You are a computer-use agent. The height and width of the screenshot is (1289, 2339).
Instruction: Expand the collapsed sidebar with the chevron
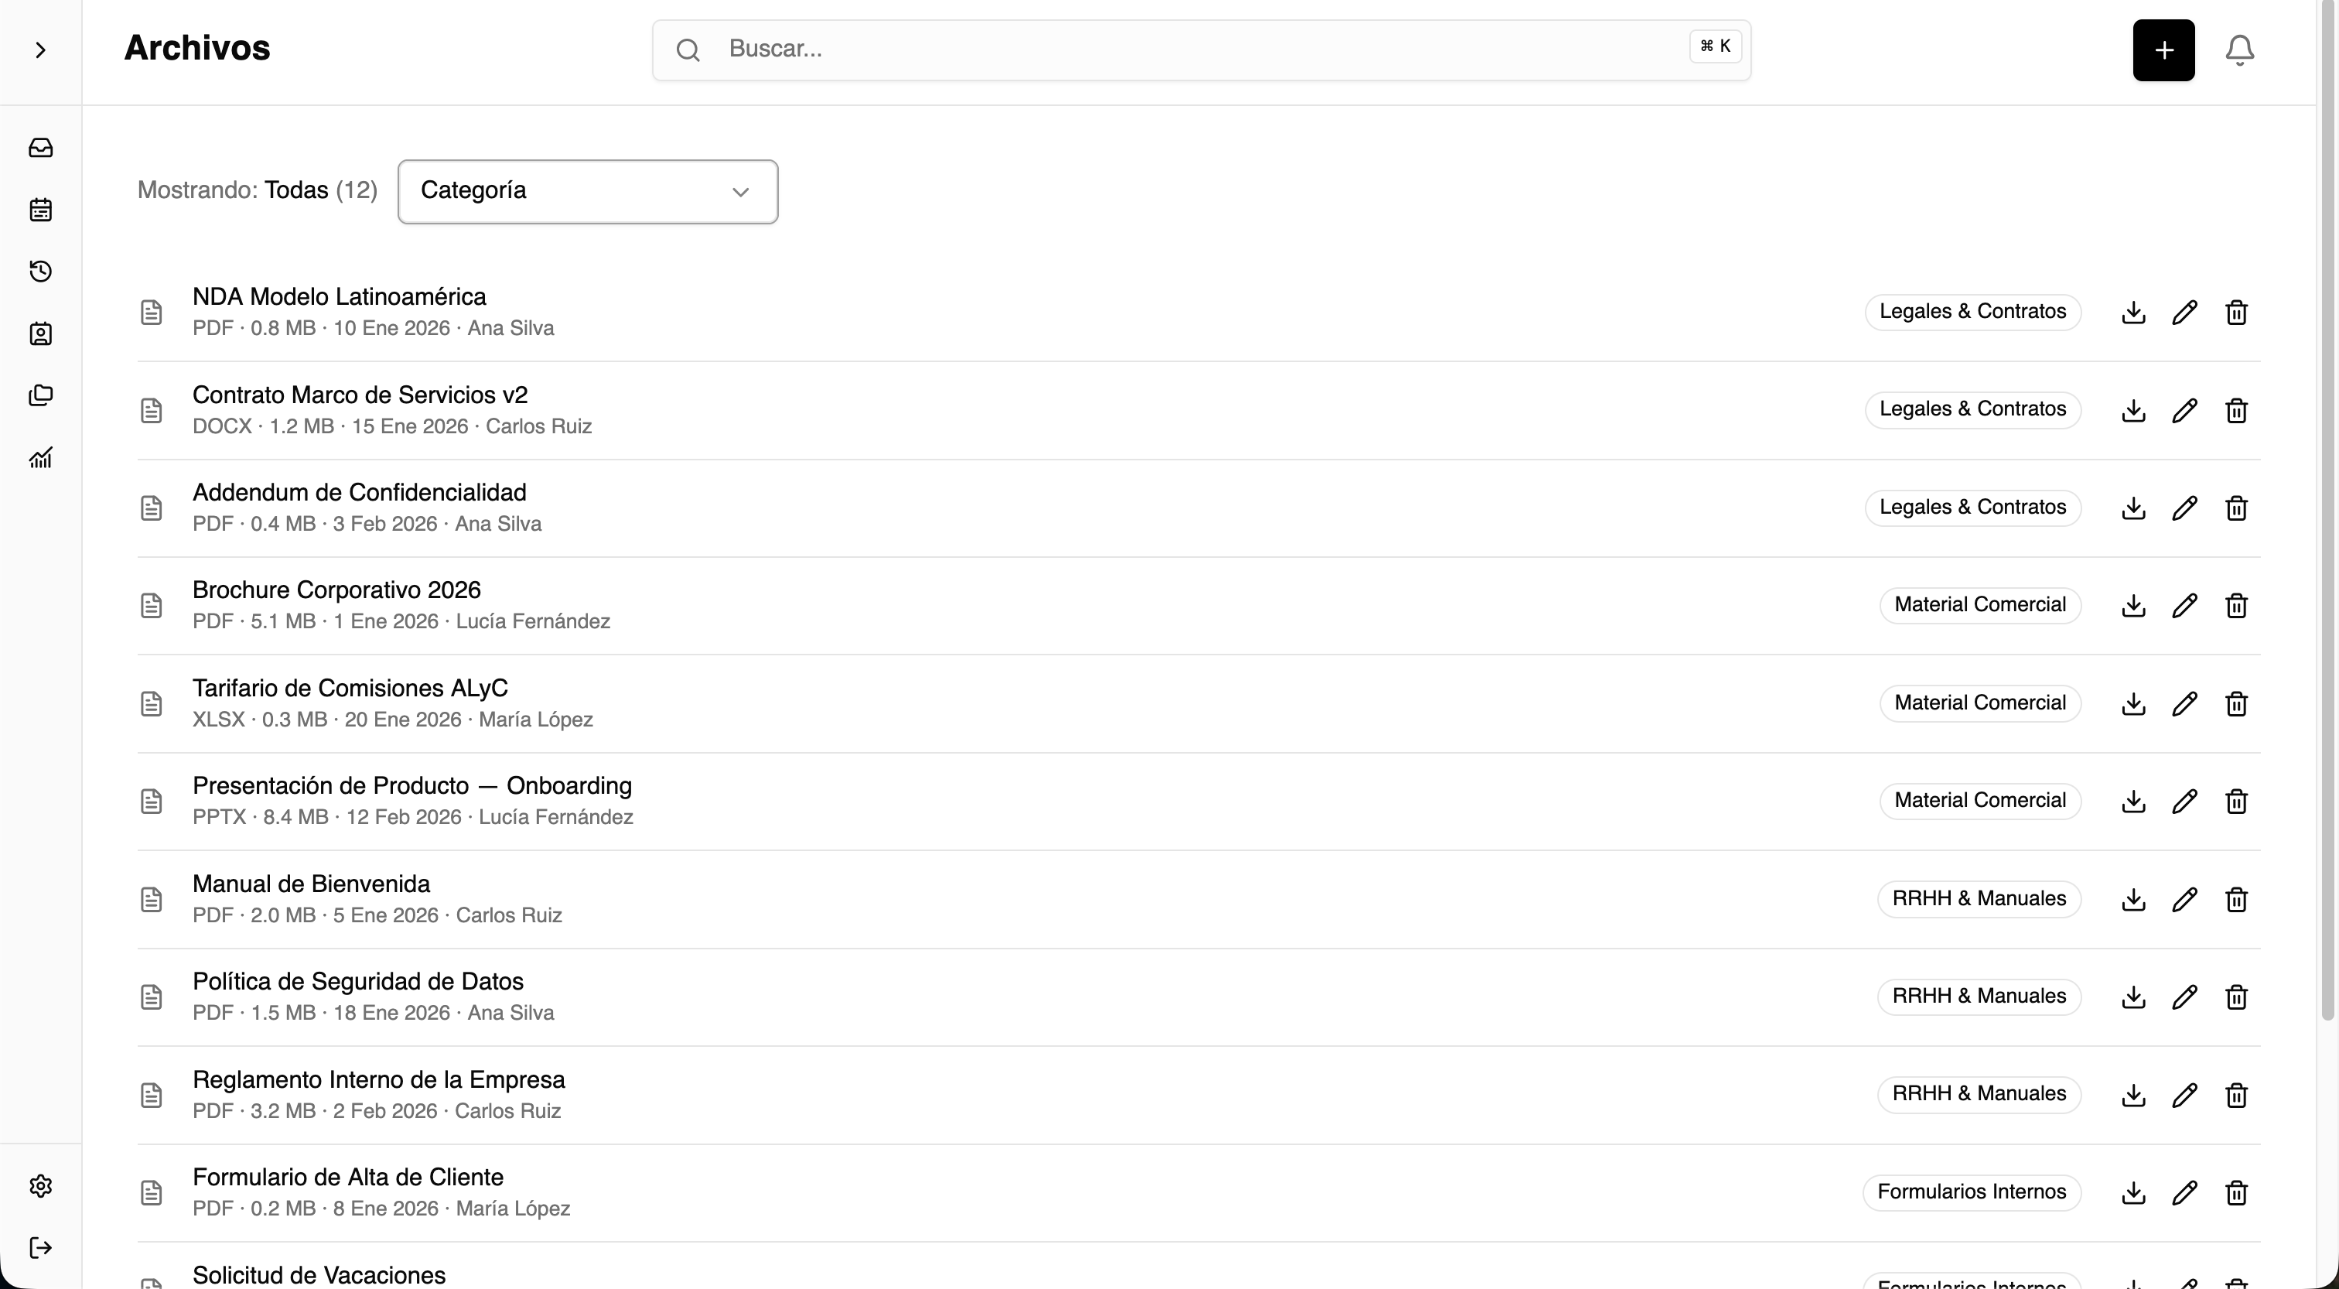[x=40, y=50]
